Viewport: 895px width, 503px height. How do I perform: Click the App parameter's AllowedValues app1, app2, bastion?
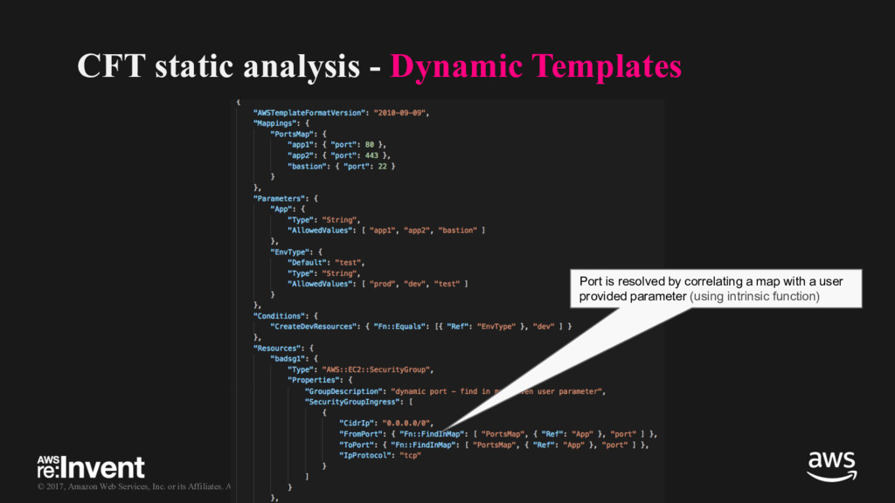386,231
